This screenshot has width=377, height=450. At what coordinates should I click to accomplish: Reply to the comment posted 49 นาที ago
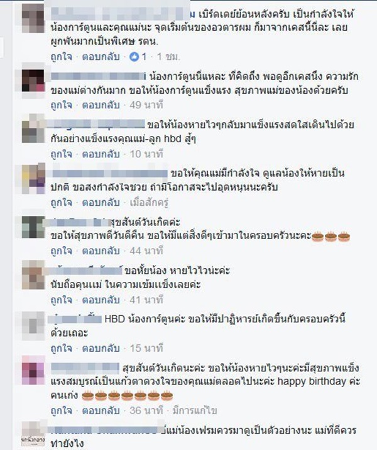point(101,105)
